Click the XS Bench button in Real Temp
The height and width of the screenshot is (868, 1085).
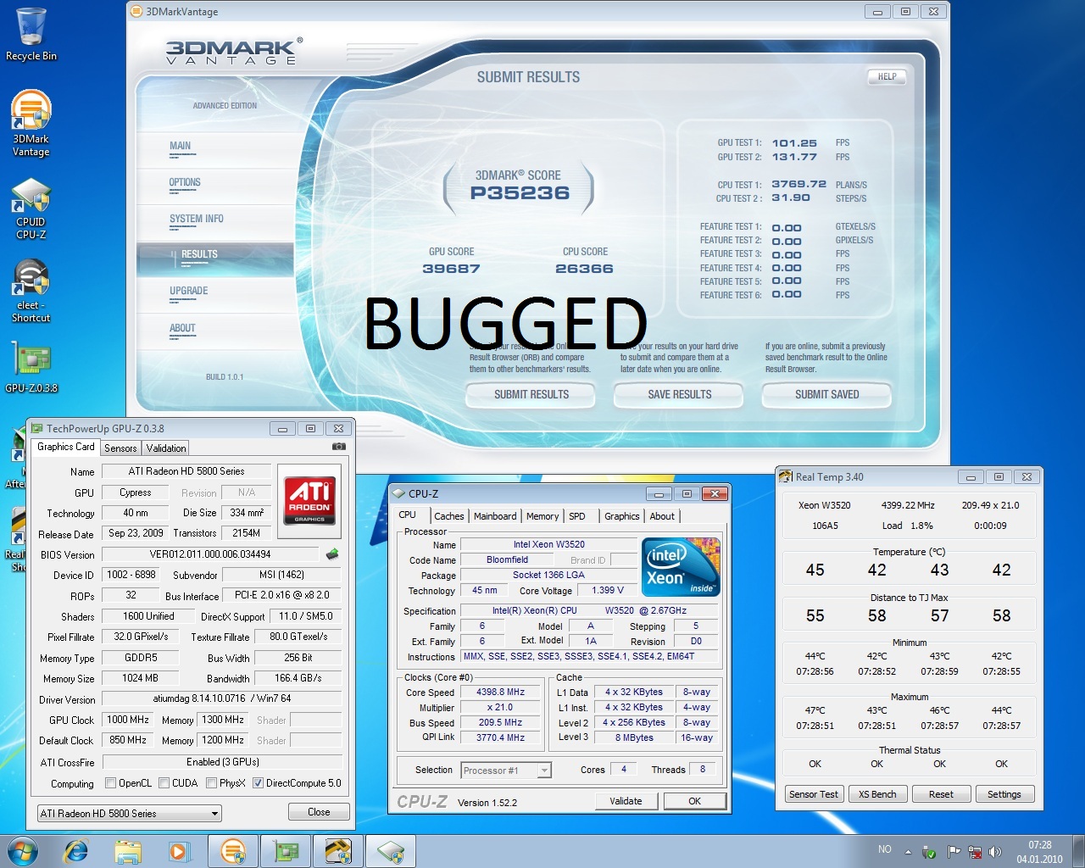877,794
